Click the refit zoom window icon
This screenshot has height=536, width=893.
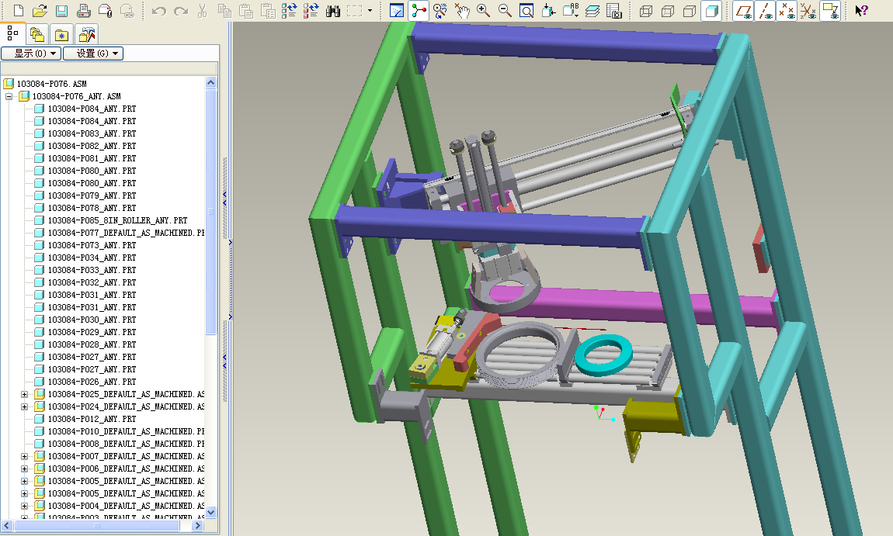point(526,10)
